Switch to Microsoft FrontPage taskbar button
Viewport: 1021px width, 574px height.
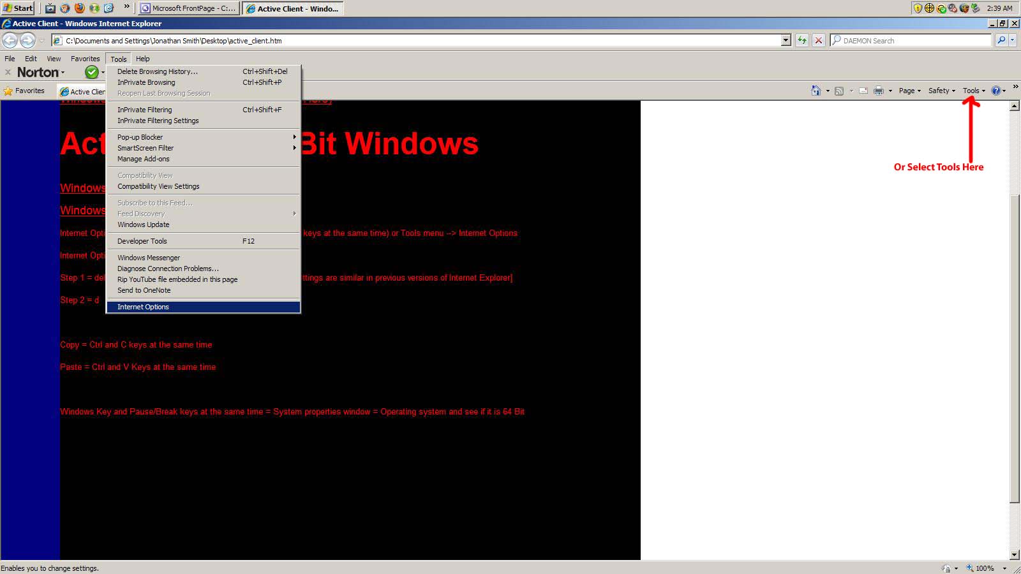point(188,8)
